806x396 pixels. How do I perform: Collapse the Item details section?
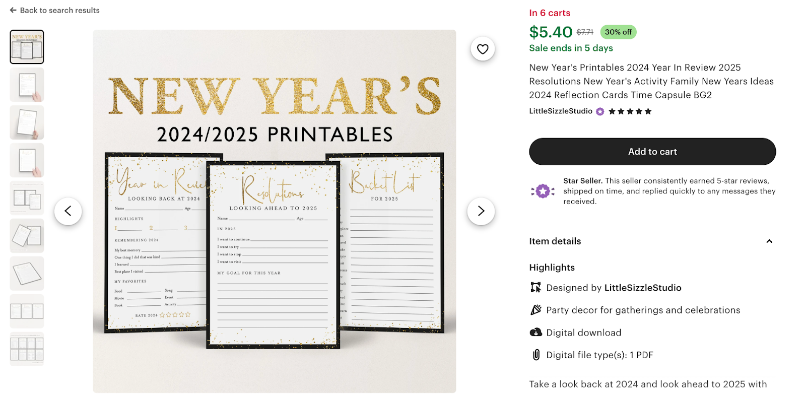coord(769,241)
